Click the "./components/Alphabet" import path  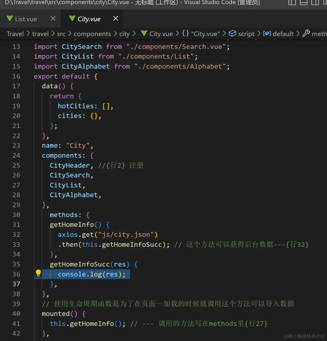coord(180,66)
